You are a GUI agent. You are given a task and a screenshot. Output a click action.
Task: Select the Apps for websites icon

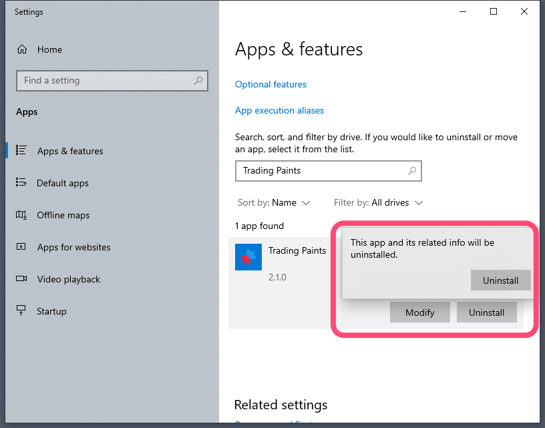(21, 247)
